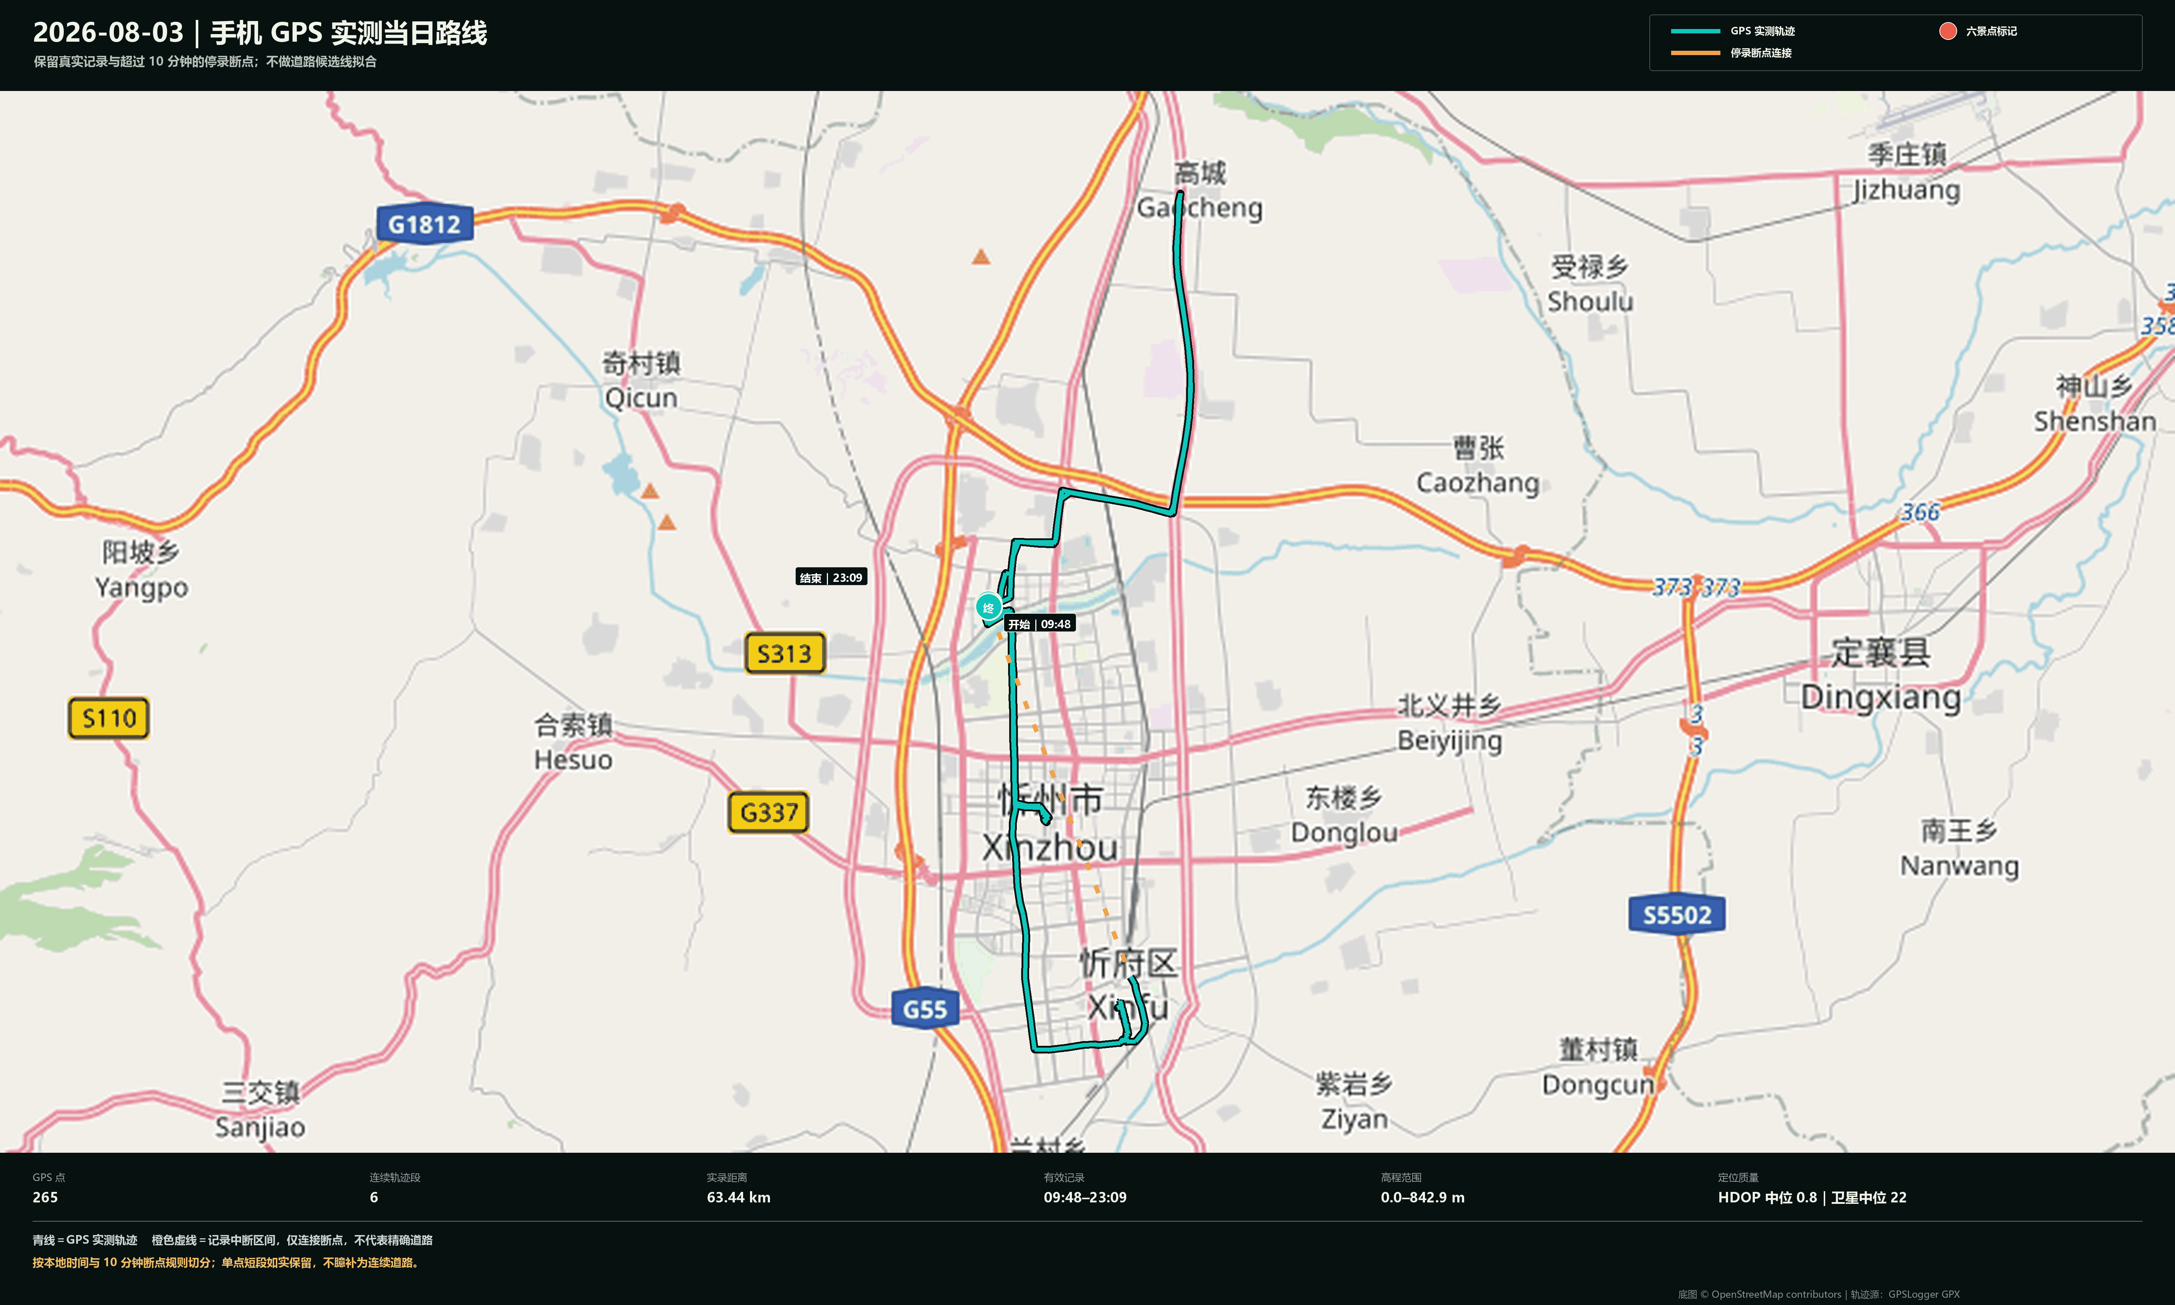Click the 奇村镇 Qicun place label
This screenshot has width=2175, height=1305.
pos(641,380)
